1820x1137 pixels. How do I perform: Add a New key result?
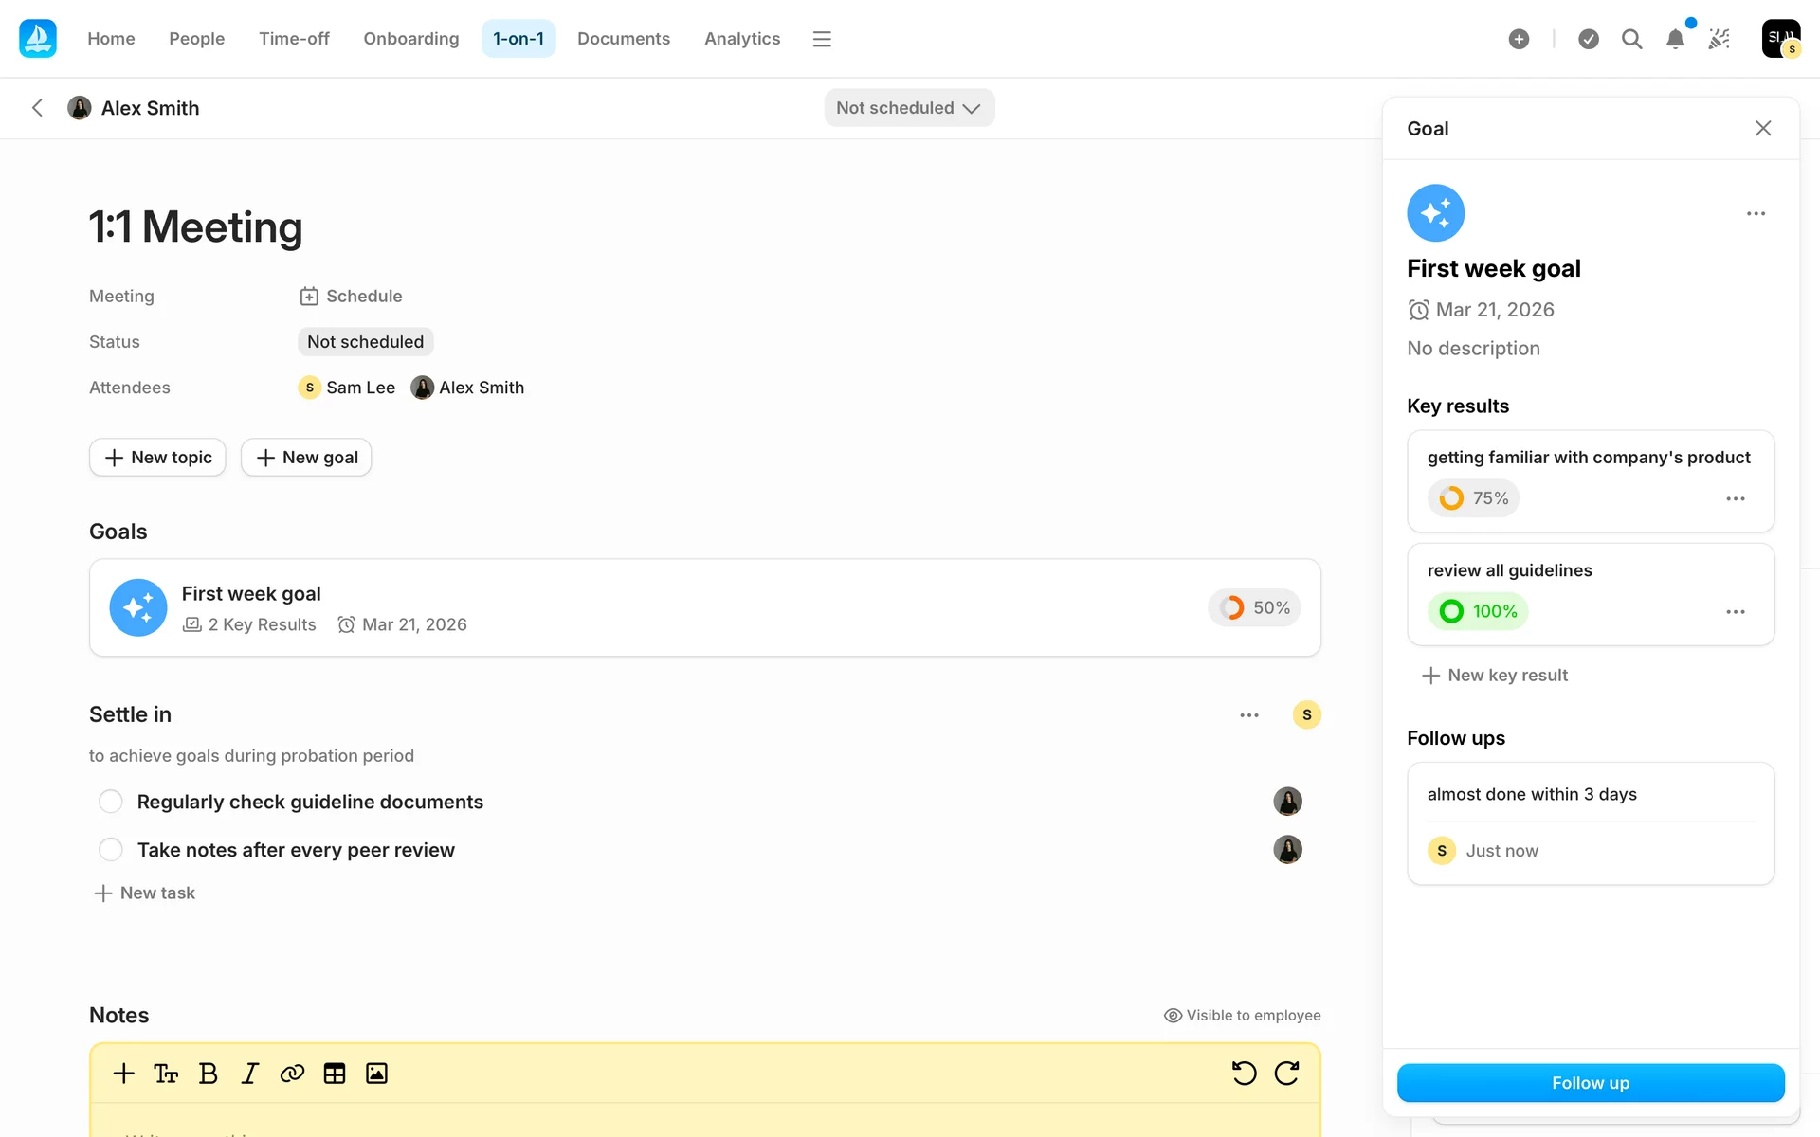point(1496,676)
